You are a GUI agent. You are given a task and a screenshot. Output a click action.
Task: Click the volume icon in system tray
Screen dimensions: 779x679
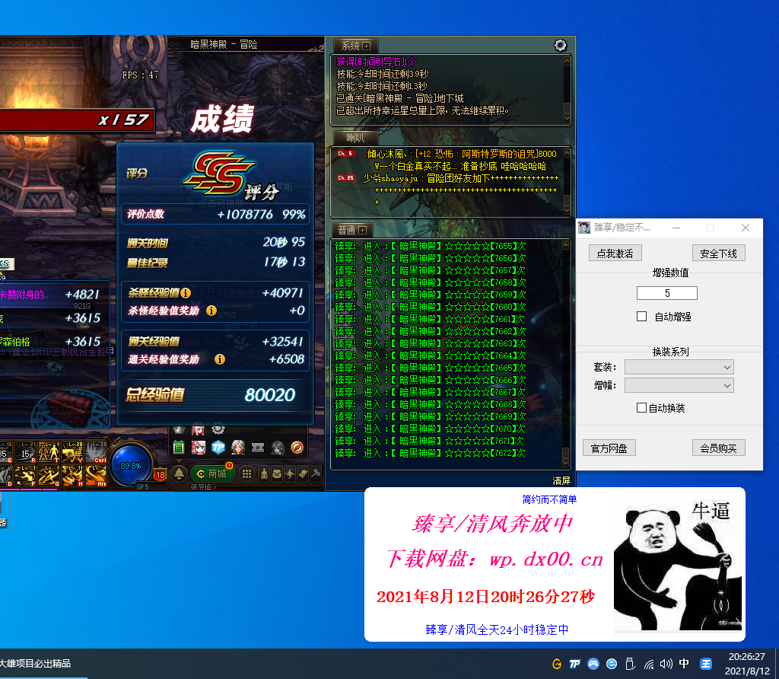click(x=666, y=663)
